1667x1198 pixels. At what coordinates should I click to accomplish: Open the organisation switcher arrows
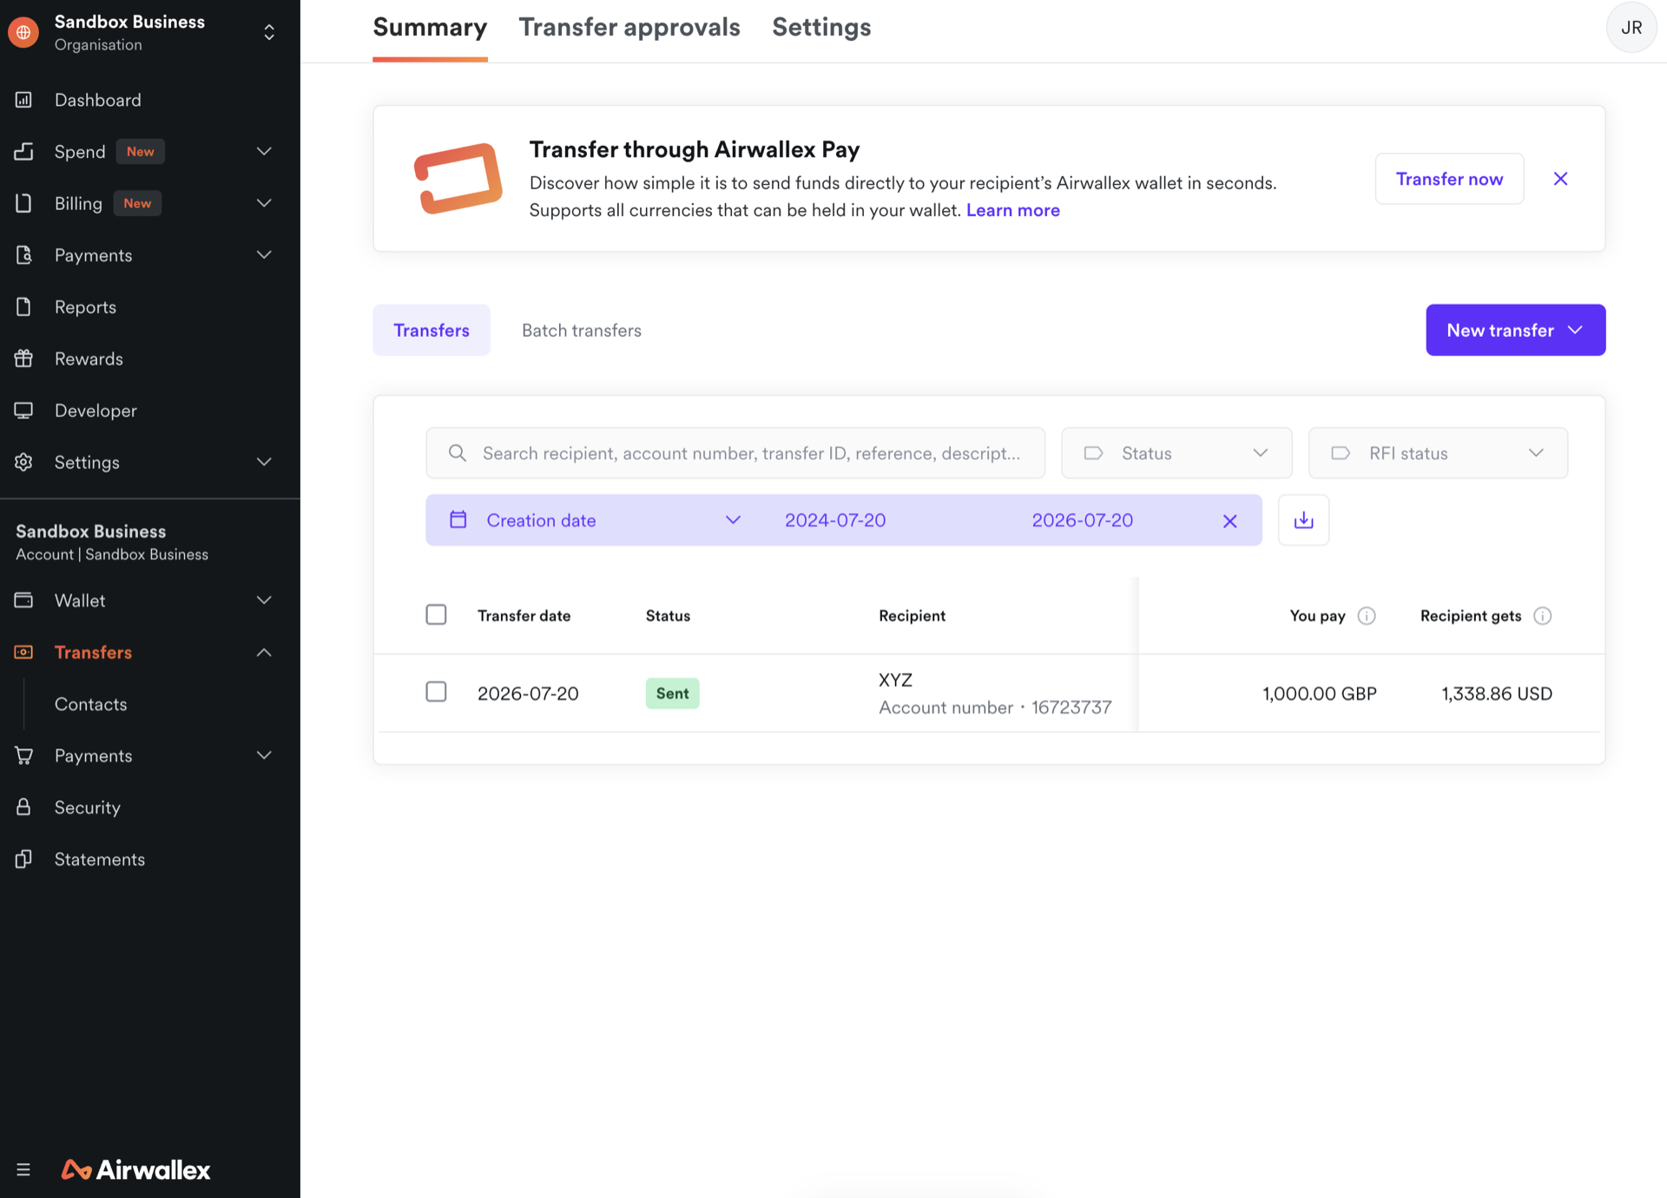269,32
